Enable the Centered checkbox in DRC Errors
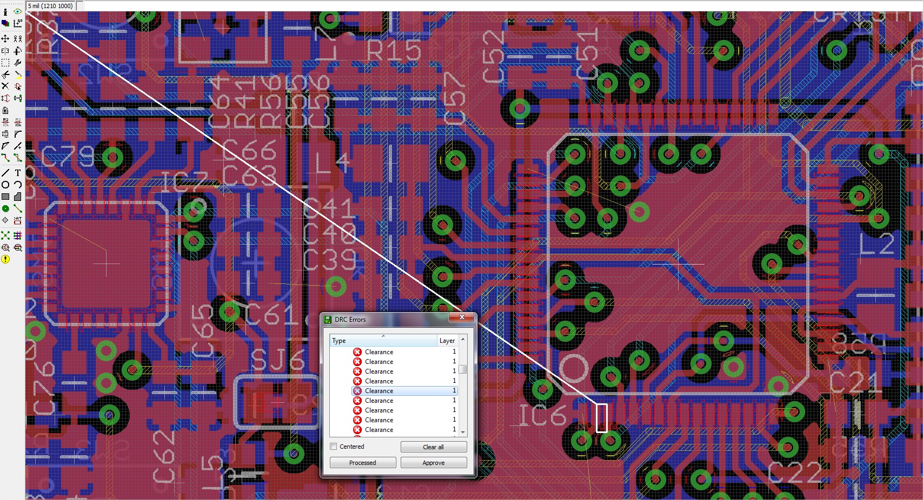The width and height of the screenshot is (923, 500). click(333, 447)
